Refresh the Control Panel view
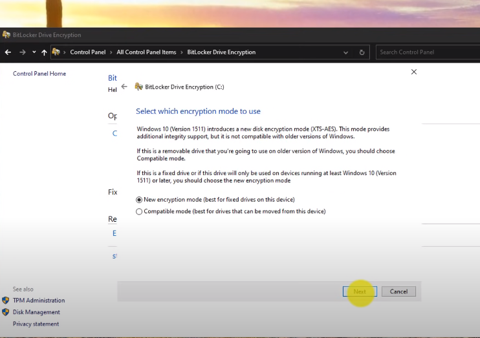Viewport: 480px width, 338px height. coord(362,52)
